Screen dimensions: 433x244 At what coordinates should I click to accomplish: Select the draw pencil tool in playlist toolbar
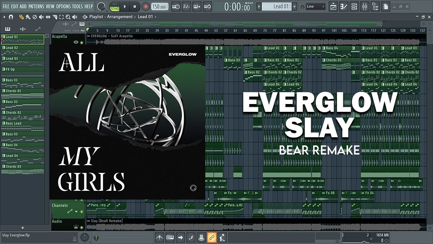pos(21,17)
